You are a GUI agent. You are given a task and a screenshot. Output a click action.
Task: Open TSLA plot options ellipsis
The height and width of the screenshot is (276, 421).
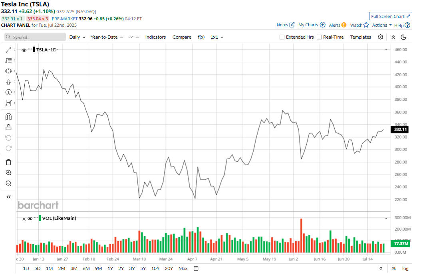(30, 49)
